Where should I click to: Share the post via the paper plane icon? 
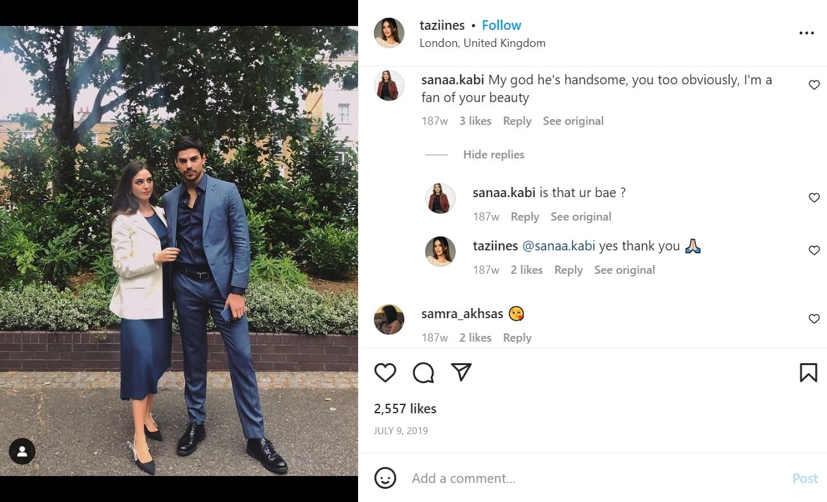[x=461, y=373]
